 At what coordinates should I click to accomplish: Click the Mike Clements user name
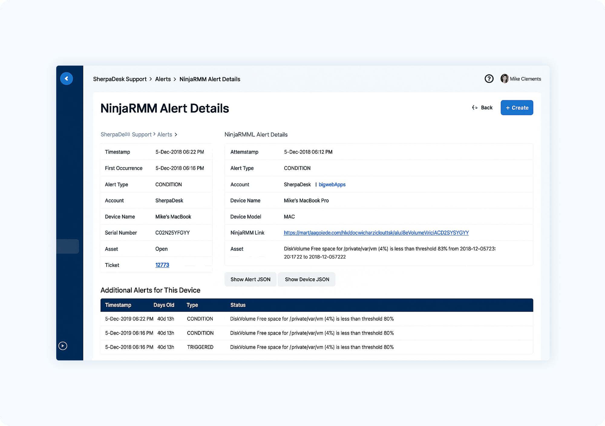pos(525,79)
